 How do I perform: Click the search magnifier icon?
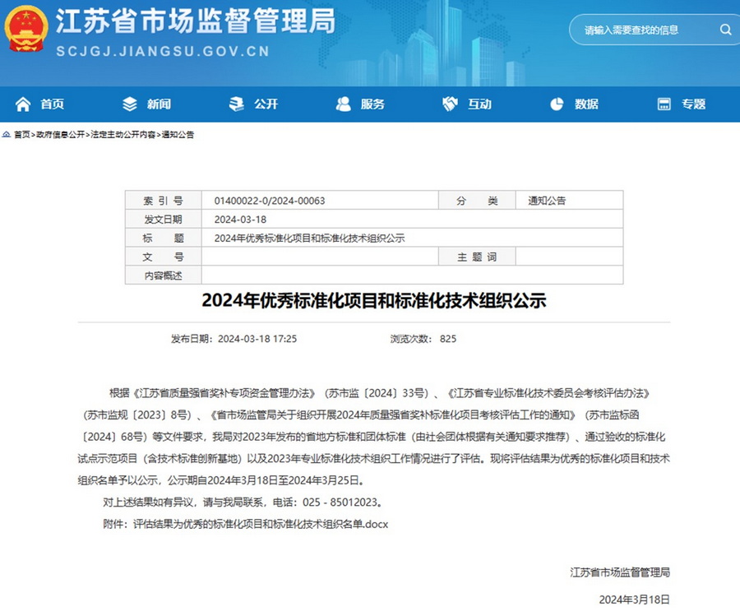(x=725, y=30)
